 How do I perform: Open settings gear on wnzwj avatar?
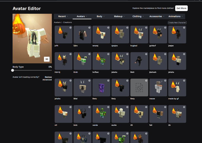(x=108, y=28)
